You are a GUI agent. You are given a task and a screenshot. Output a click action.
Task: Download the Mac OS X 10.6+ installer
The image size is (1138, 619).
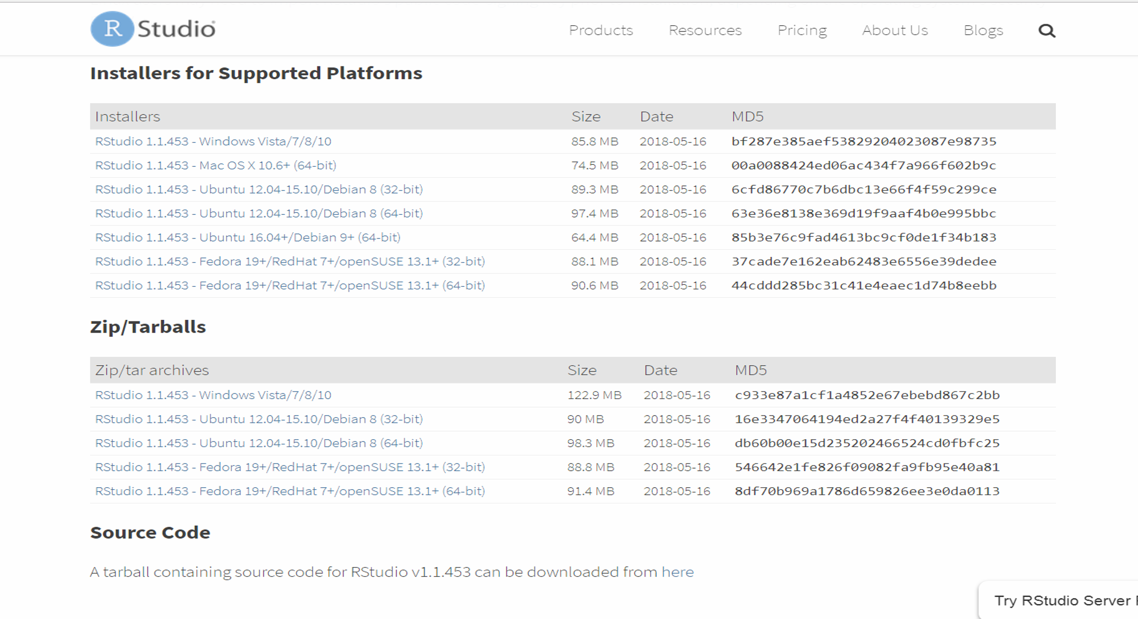coord(215,165)
